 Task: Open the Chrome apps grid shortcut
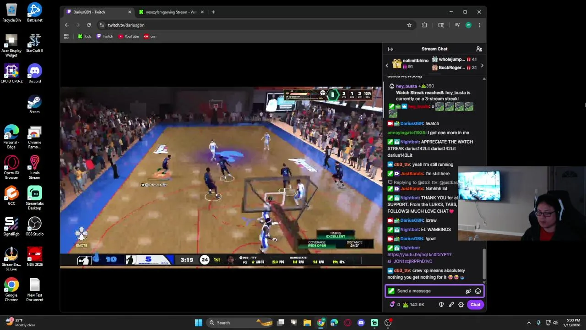66,36
